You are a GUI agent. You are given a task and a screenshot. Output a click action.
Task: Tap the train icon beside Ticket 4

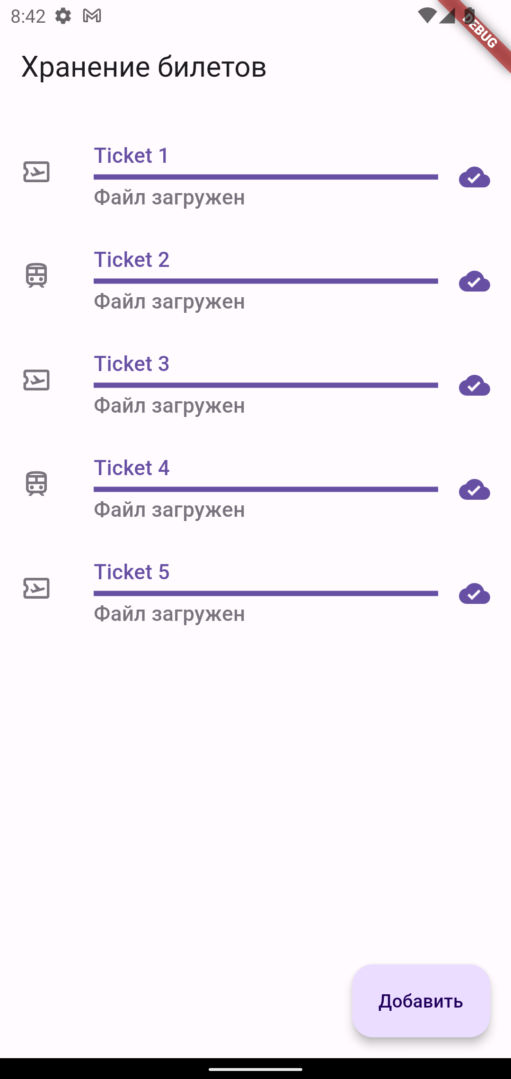coord(36,484)
